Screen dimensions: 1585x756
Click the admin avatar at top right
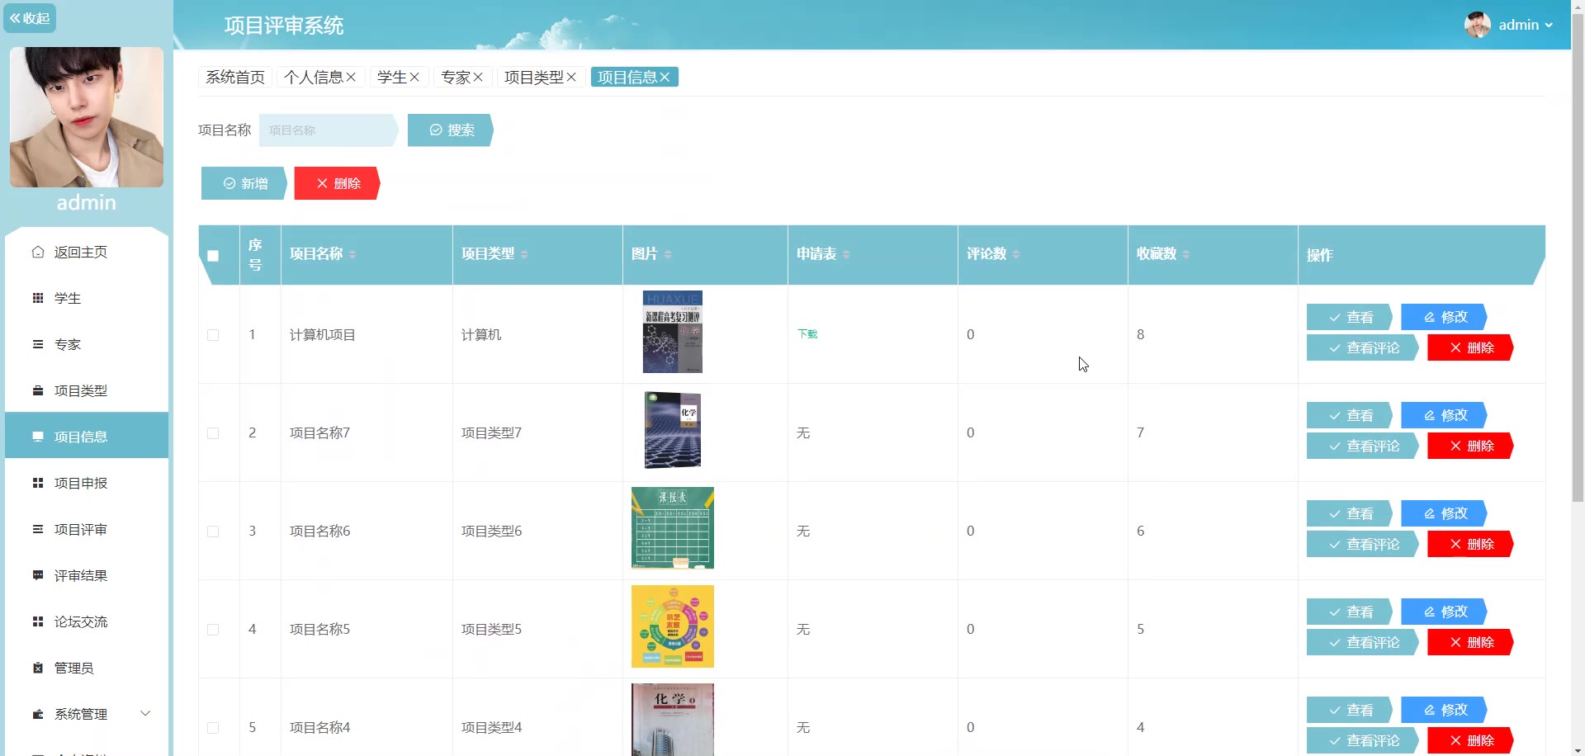(x=1478, y=25)
